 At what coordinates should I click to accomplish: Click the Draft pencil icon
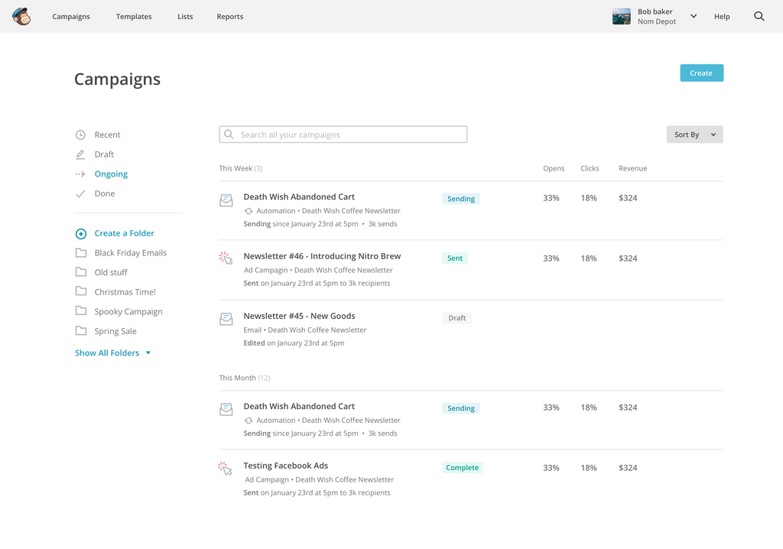[80, 154]
